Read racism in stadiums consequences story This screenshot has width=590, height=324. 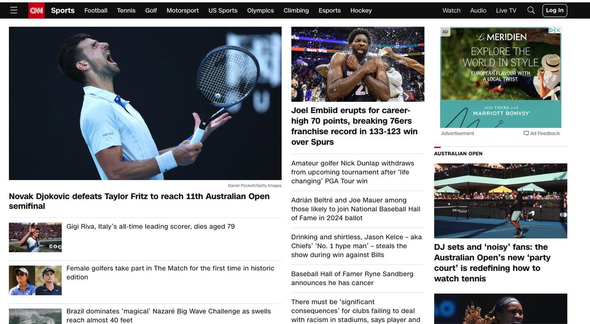point(355,311)
